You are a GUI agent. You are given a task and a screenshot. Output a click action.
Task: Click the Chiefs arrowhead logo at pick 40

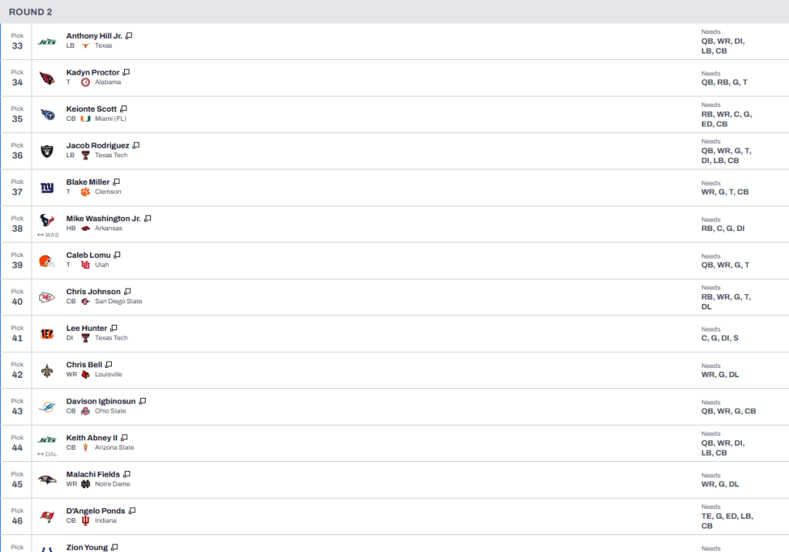(x=47, y=297)
